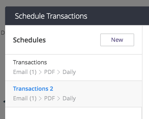This screenshot has width=149, height=119.
Task: Click chevron before Daily in Transactions 2
Action: tap(58, 98)
